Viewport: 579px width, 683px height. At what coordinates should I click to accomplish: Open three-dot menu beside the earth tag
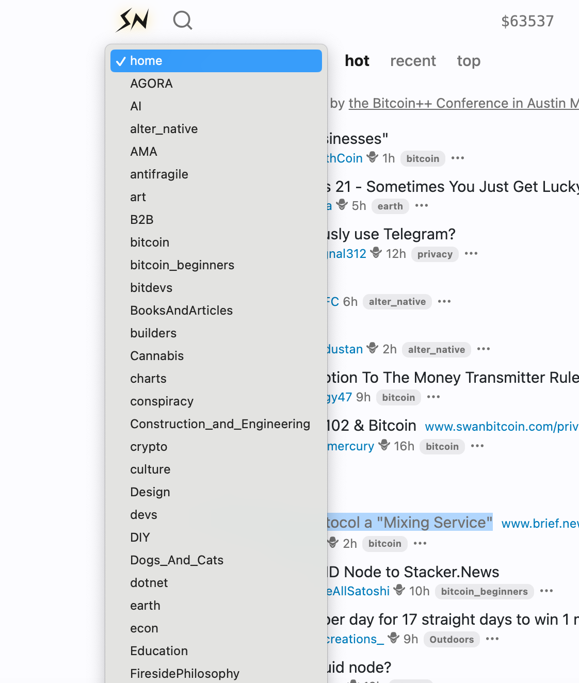click(422, 206)
